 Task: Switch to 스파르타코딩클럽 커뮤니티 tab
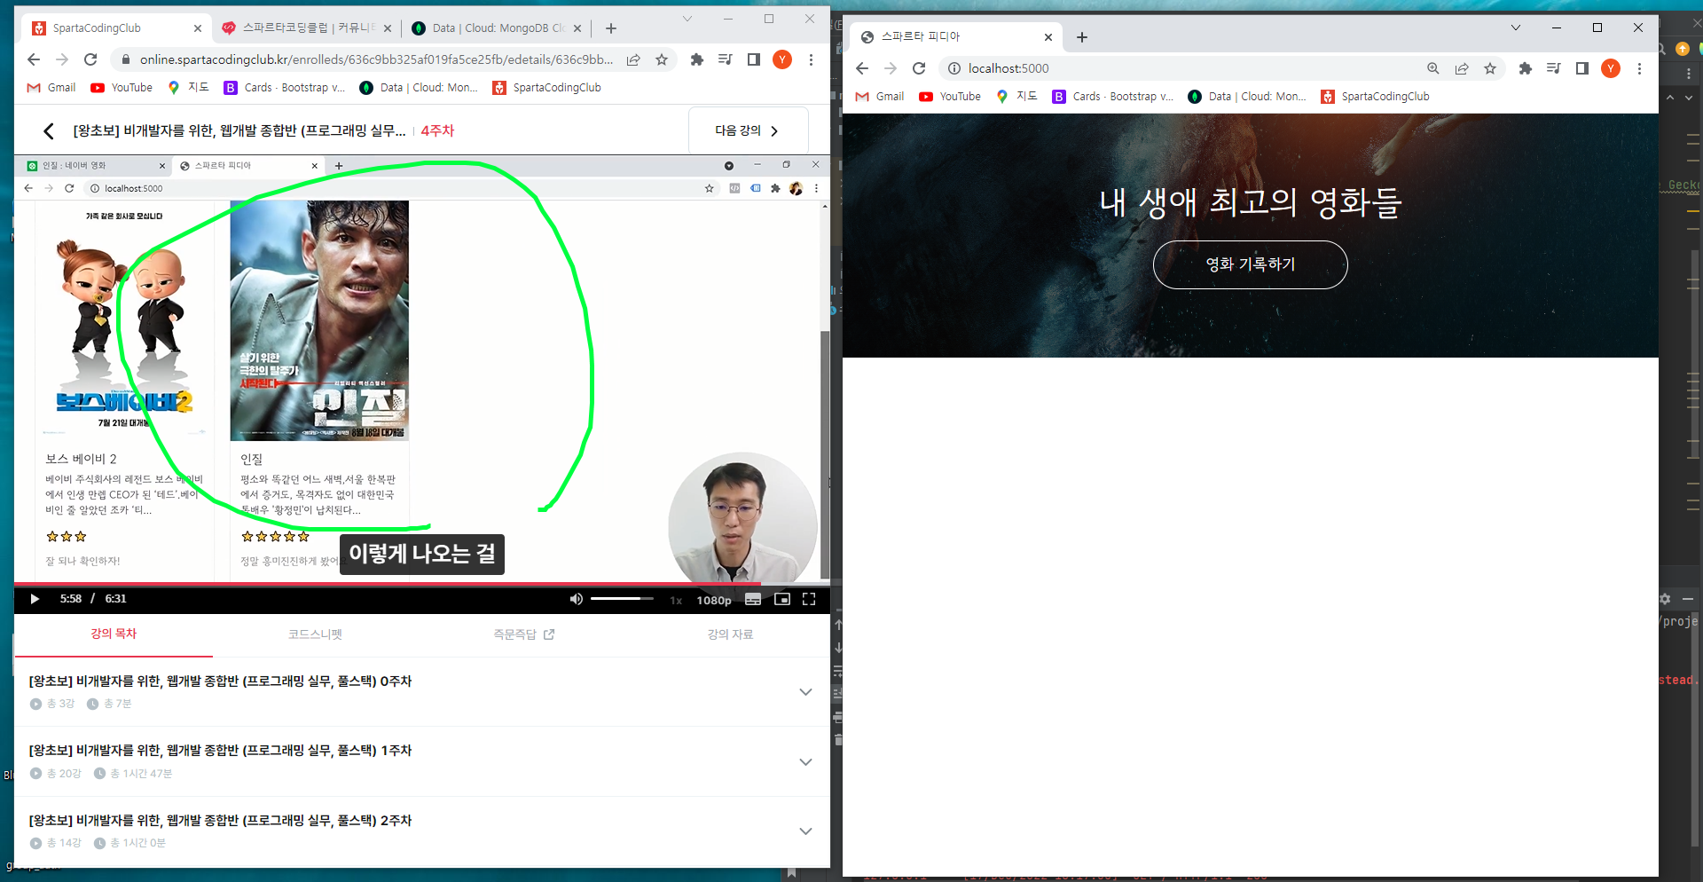tap(308, 28)
